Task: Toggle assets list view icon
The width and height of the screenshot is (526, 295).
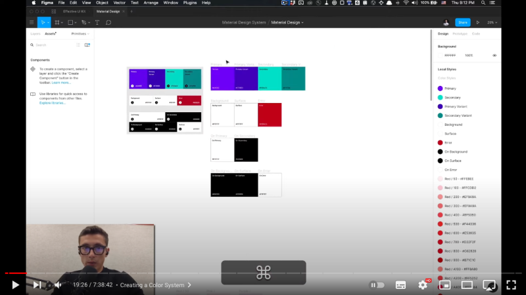Action: [78, 45]
